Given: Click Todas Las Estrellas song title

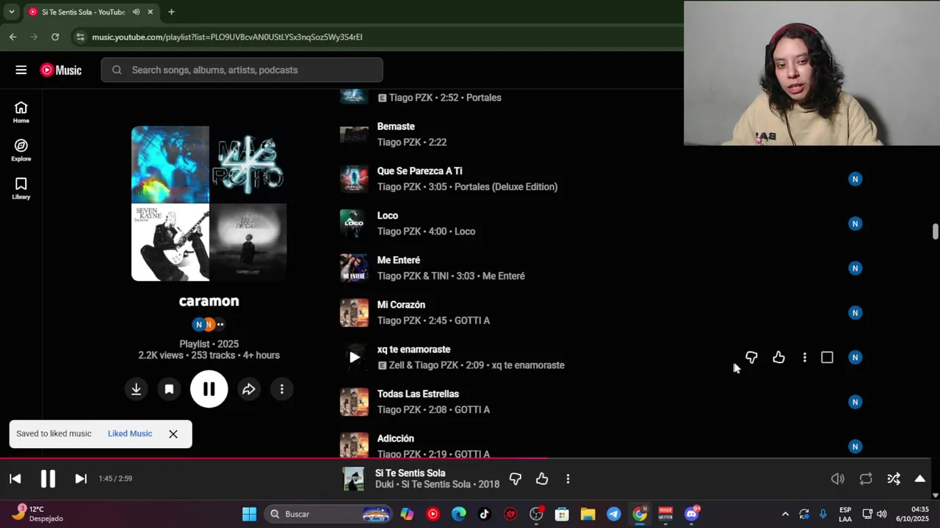Looking at the screenshot, I should point(418,394).
